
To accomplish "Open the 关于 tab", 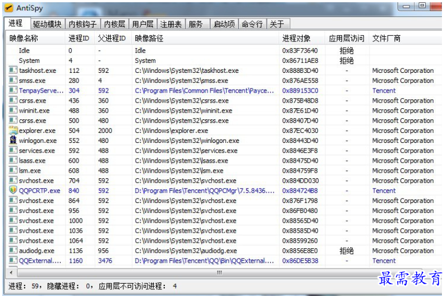I will point(277,24).
